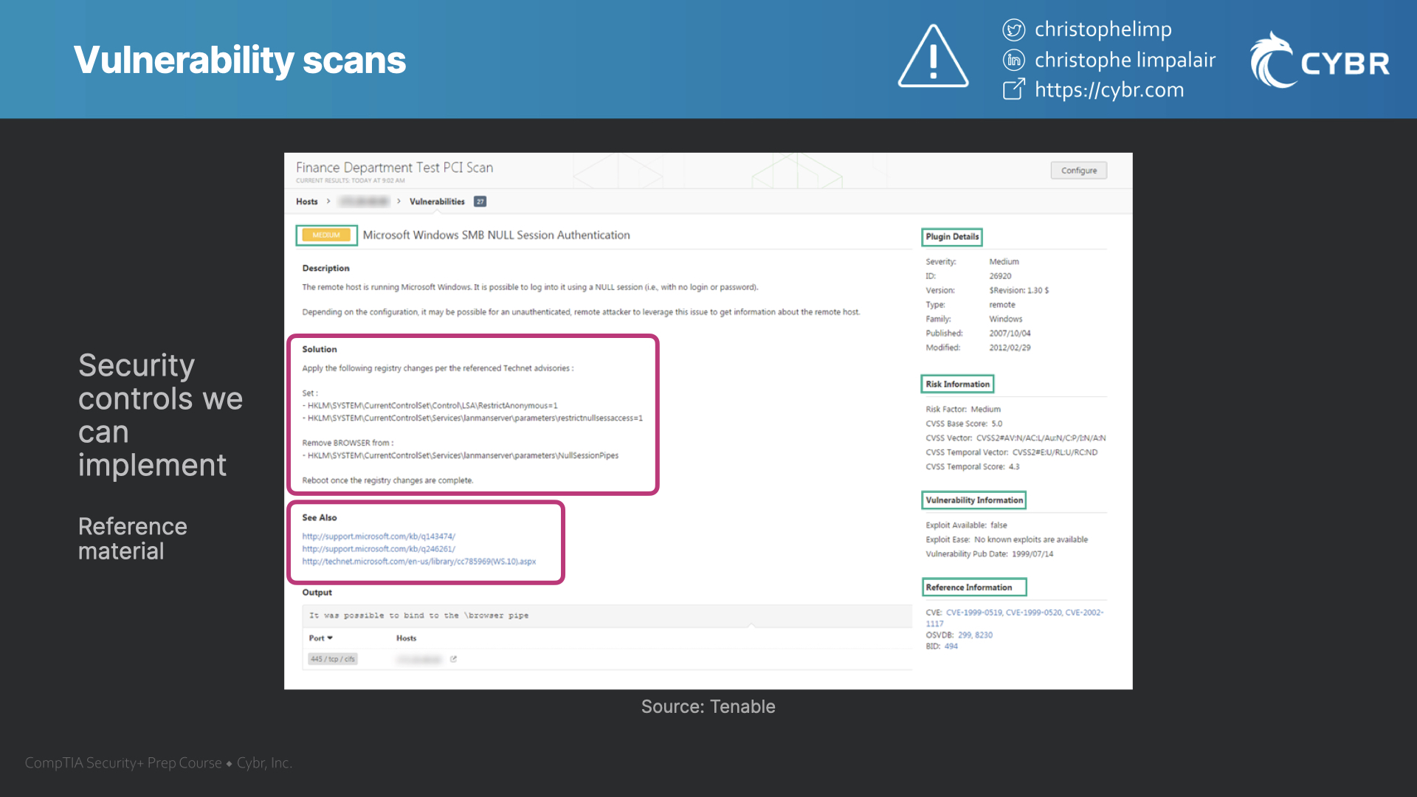Click the breadcrumb chevron after Hosts
This screenshot has width=1417, height=797.
328,201
